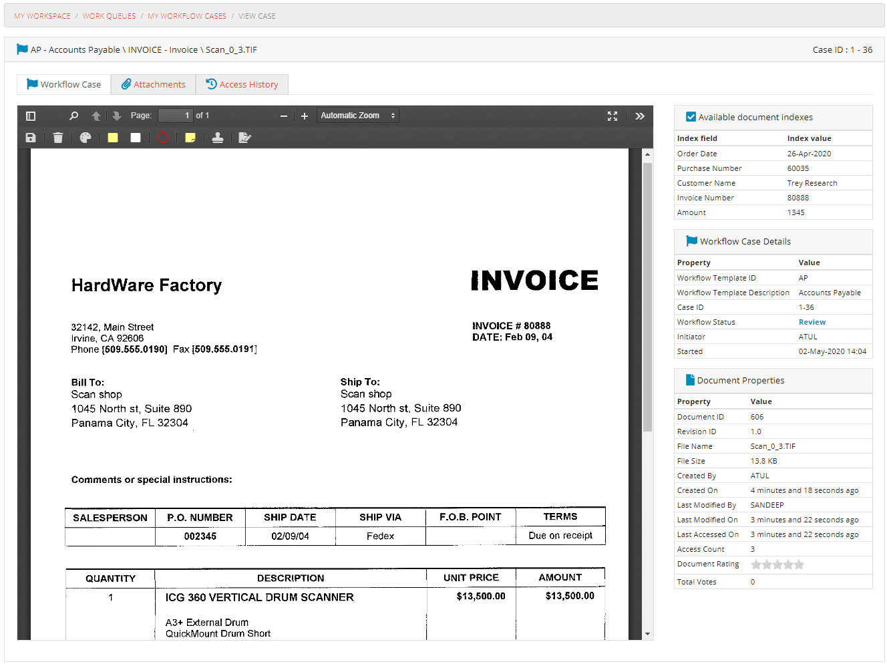Click the ICG 360 VERTICAL DRUM SCANNER description
Viewport: 887px width, 668px height.
click(260, 597)
